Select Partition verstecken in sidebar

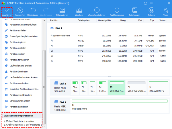click(x=17, y=83)
